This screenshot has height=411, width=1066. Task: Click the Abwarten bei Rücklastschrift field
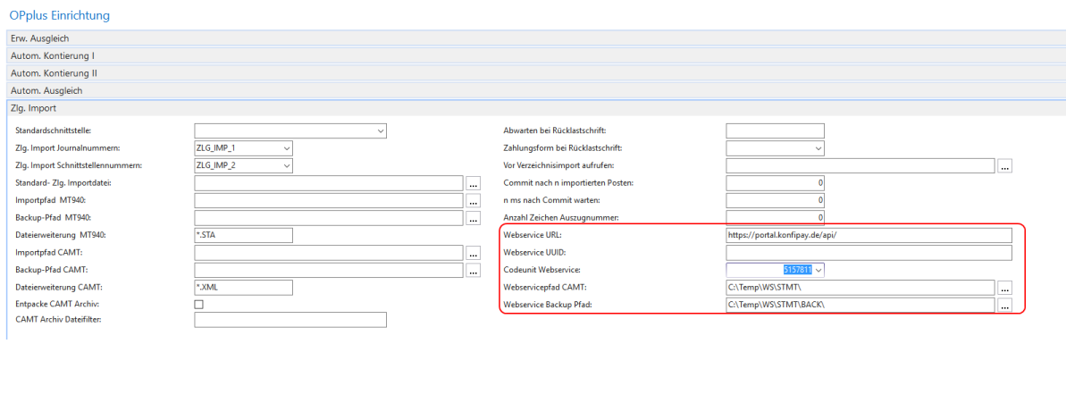[775, 130]
